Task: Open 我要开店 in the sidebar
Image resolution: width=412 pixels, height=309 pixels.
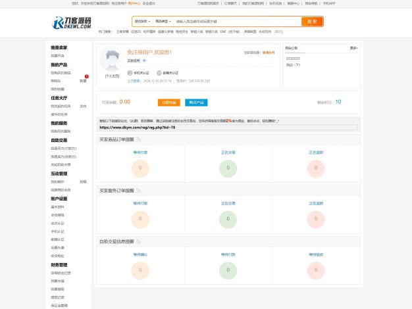Action: tap(57, 56)
